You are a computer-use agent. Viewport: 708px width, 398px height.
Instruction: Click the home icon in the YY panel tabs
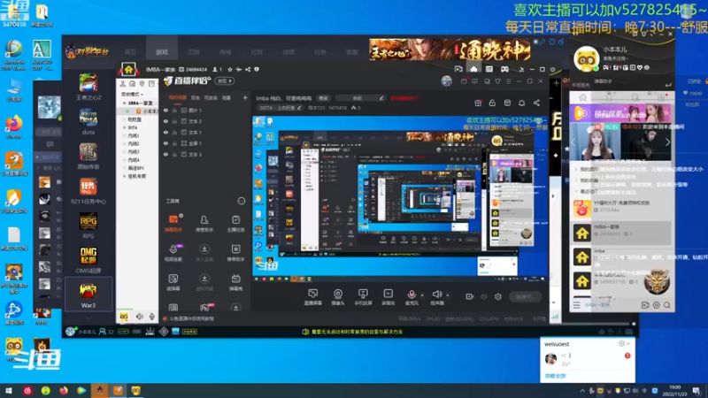(583, 97)
